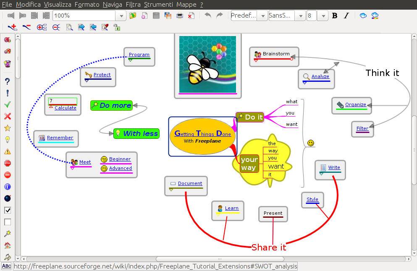Follow the Remember node link
The height and width of the screenshot is (271, 417).
(60, 138)
